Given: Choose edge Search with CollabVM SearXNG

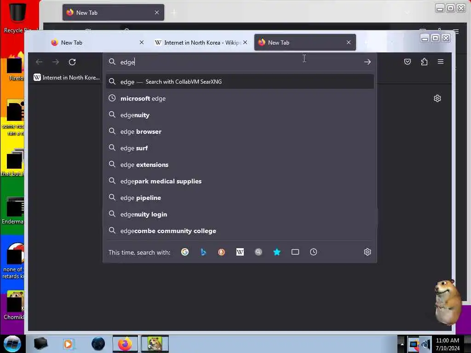Looking at the screenshot, I should [240, 82].
